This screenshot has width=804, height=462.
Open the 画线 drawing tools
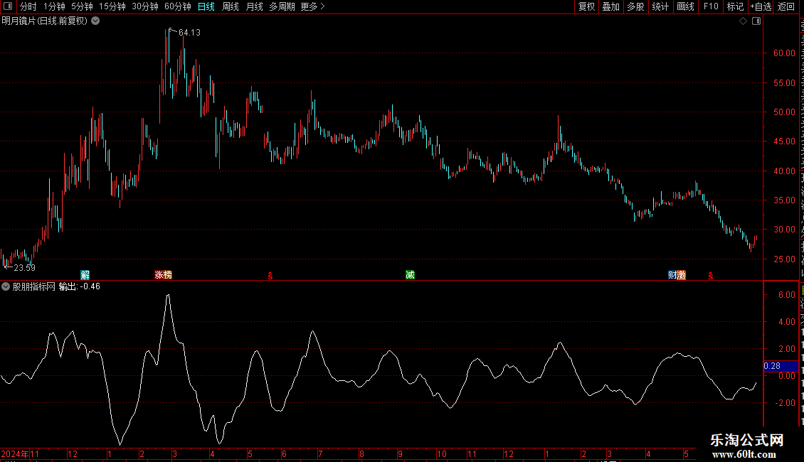pos(685,6)
